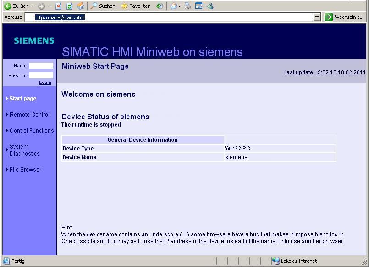Click the Passwort input field
Viewport: 369px width, 267px height.
click(41, 75)
